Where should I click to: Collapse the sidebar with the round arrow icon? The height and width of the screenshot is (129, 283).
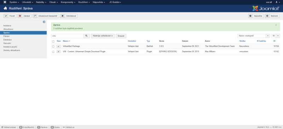tap(44, 22)
